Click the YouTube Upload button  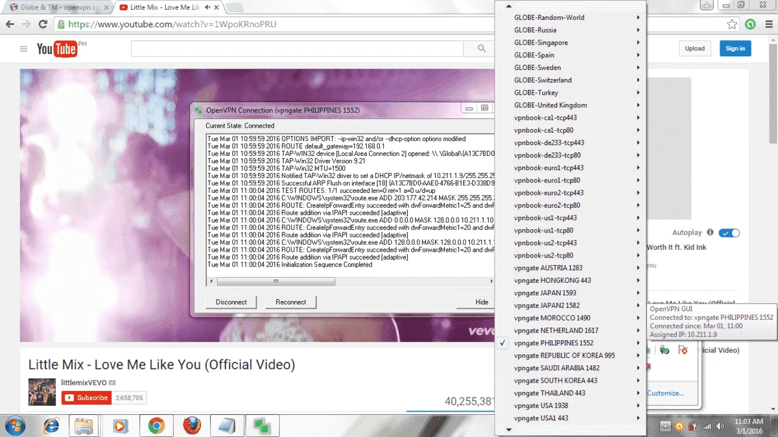pos(694,49)
